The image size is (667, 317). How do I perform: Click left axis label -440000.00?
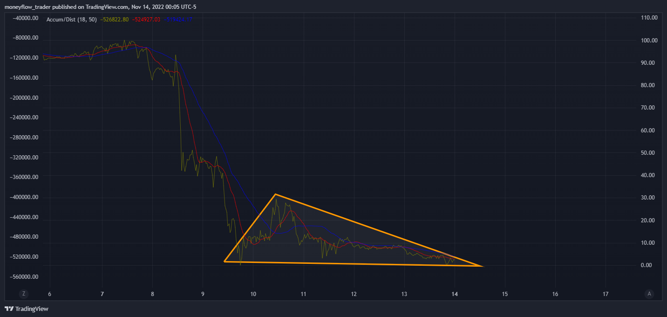pos(23,217)
